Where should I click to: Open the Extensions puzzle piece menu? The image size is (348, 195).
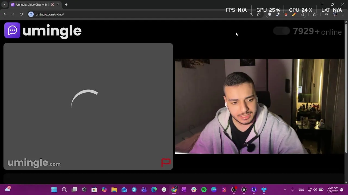point(302,14)
